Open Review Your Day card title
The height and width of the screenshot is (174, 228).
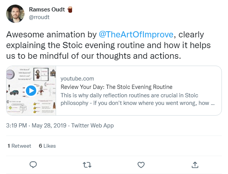pyautogui.click(x=116, y=87)
